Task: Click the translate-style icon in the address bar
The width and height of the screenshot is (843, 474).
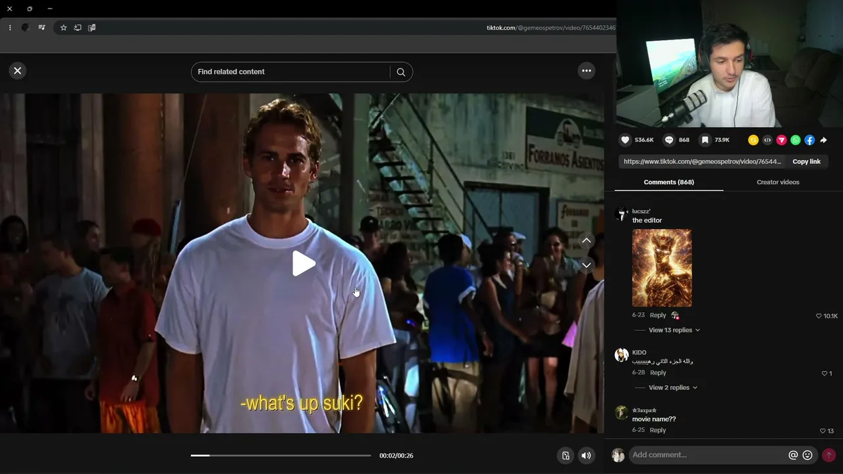Action: point(92,28)
